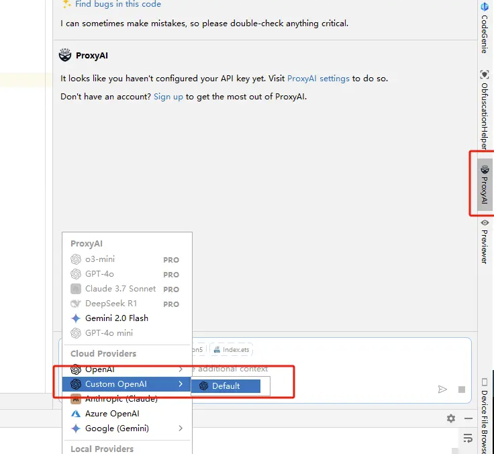Screen dimensions: 494x454
Task: Choose Find bugs in this code suggestion
Action: coord(118,4)
